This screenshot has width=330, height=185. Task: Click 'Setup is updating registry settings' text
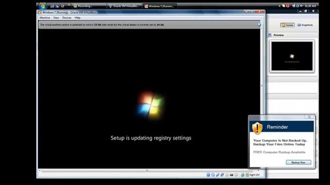coord(151,138)
